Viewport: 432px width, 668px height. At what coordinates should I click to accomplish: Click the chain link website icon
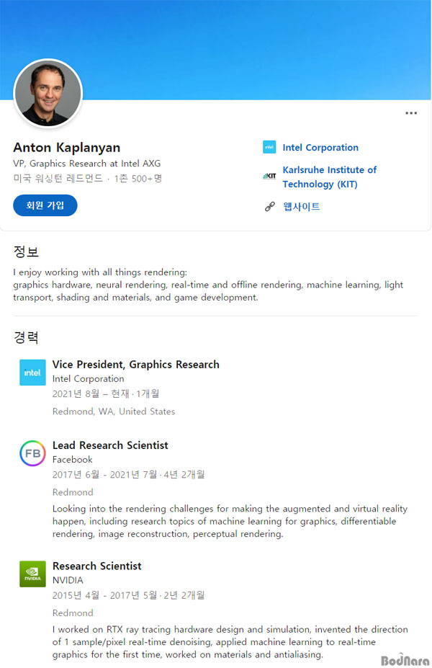270,207
